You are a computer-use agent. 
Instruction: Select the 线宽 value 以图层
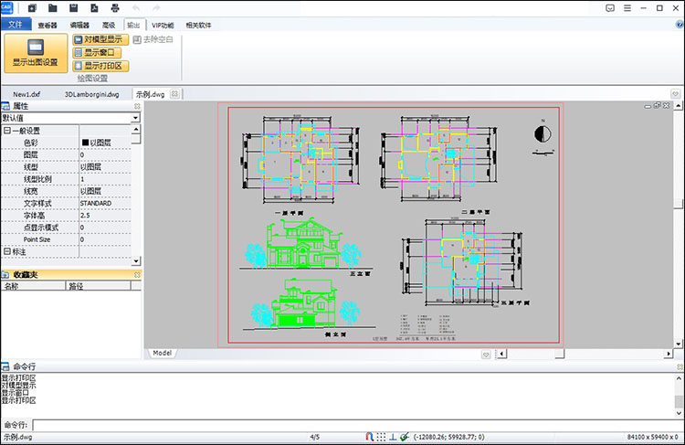coord(105,191)
